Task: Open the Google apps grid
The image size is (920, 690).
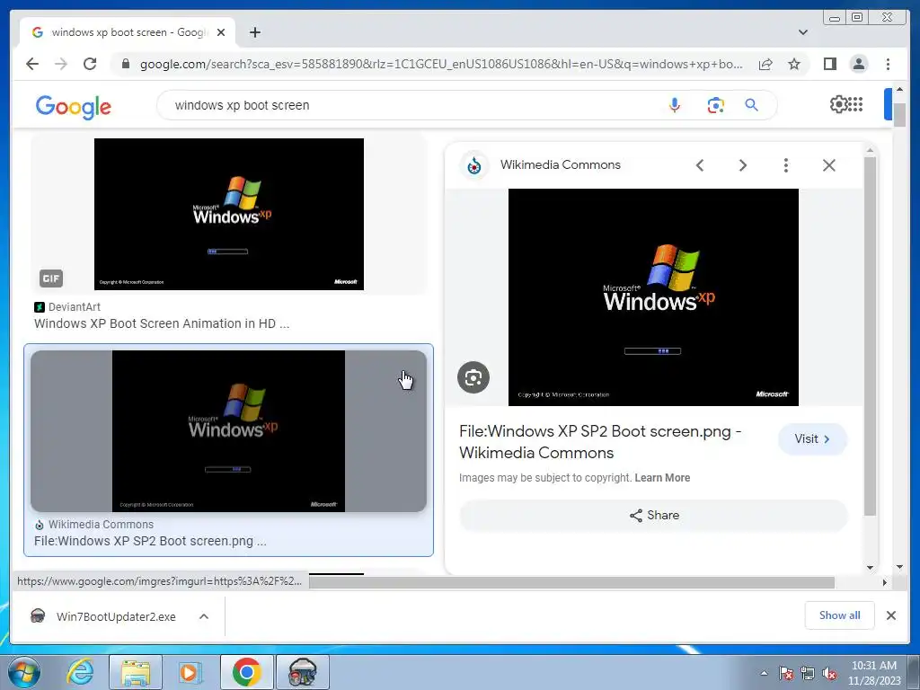Action: coord(855,104)
